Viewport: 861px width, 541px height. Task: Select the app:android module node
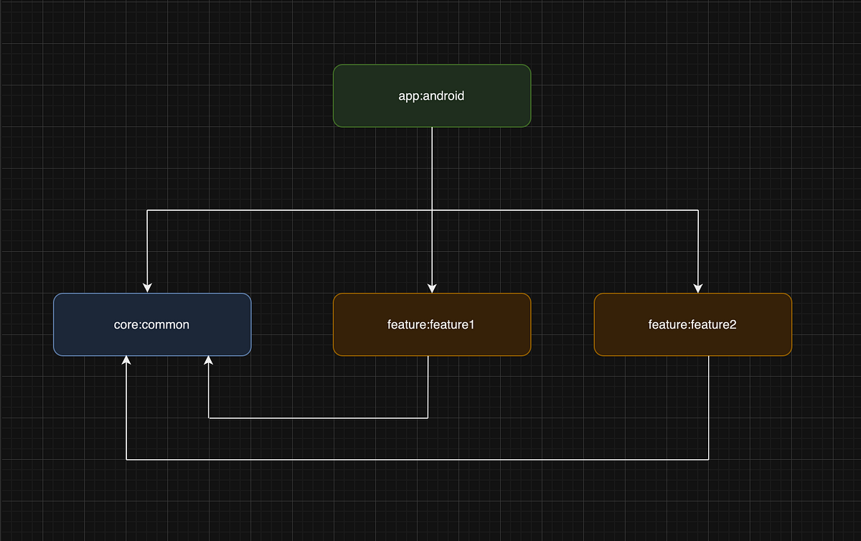(x=431, y=95)
